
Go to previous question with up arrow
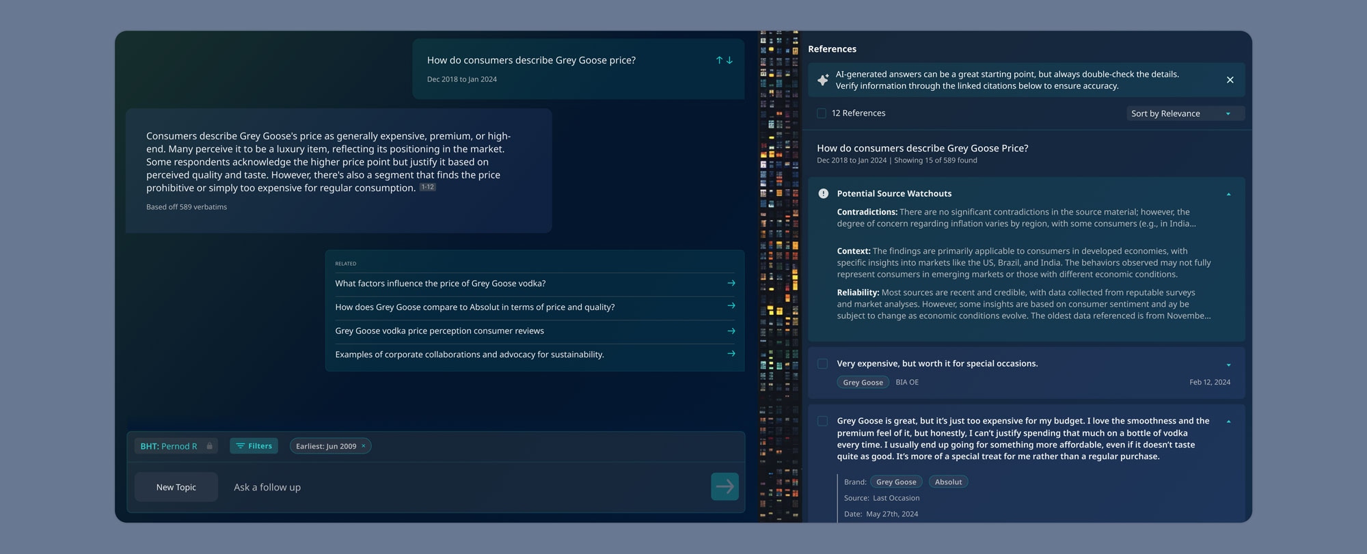719,60
